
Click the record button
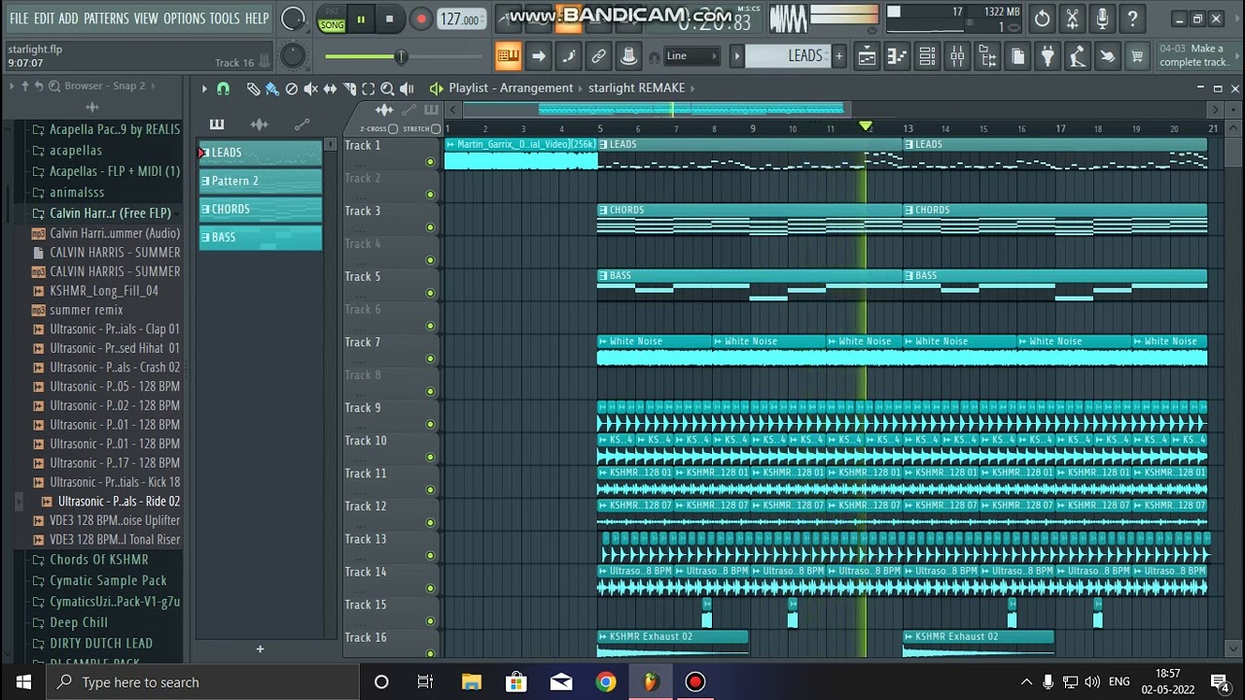tap(420, 19)
